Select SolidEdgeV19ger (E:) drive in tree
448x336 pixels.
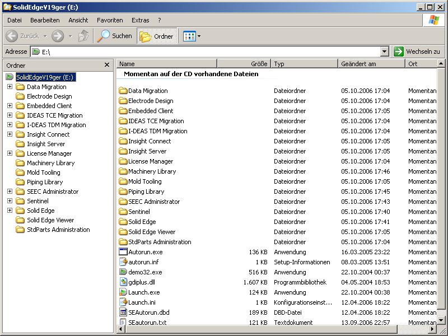tap(46, 77)
